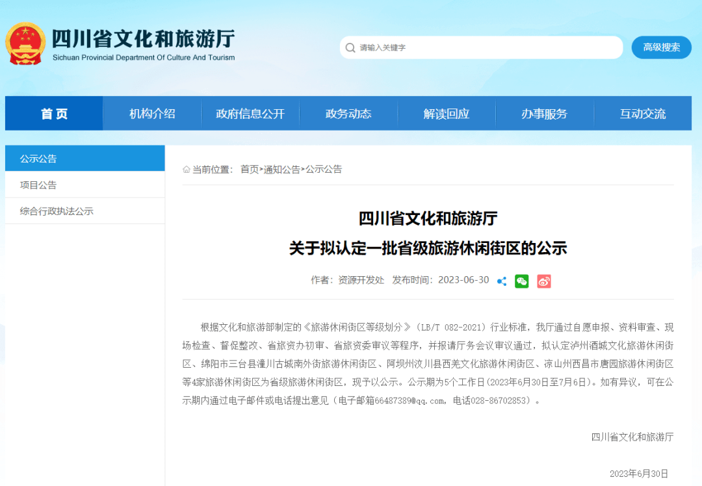Go to 政府信息公开 section
This screenshot has height=486, width=702.
pos(250,114)
